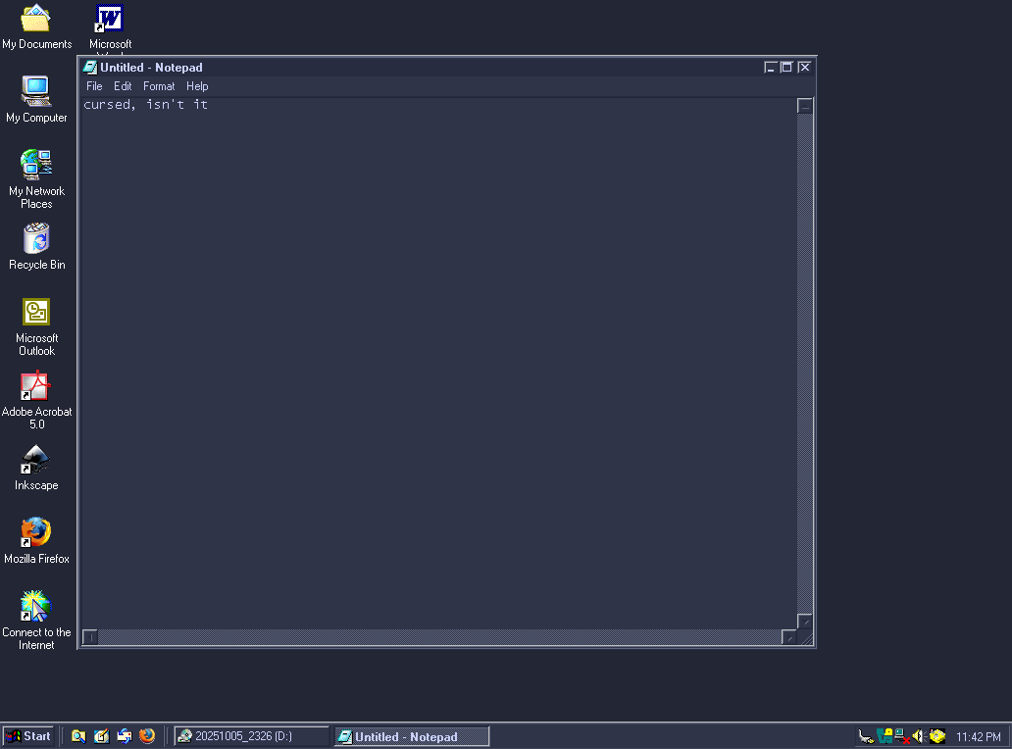Select the Inkscape desktop shortcut

(x=36, y=459)
